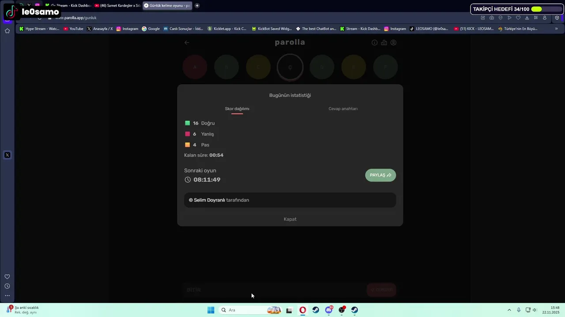
Task: Open the KickBot Saved Widg bookmark
Action: click(272, 29)
